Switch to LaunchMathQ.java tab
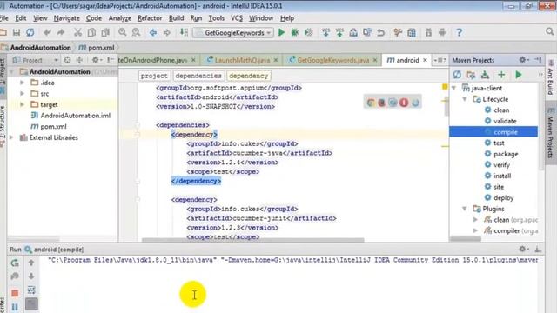The image size is (557, 313). [242, 60]
